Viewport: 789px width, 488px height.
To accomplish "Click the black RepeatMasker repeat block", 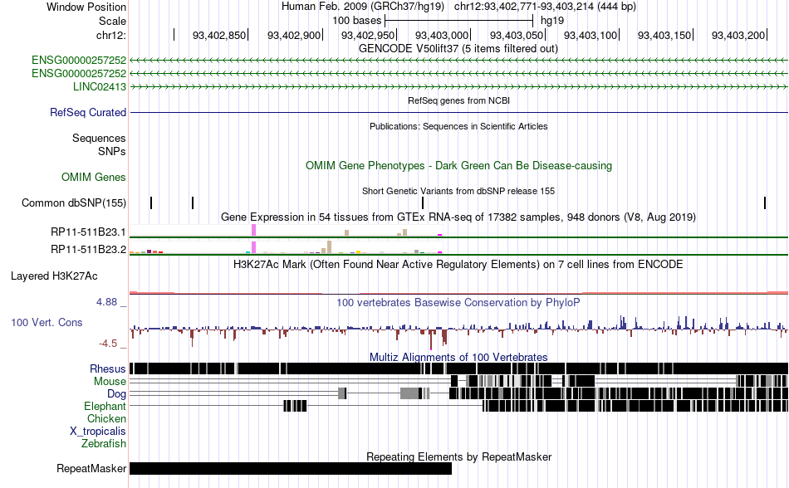I will [x=291, y=468].
